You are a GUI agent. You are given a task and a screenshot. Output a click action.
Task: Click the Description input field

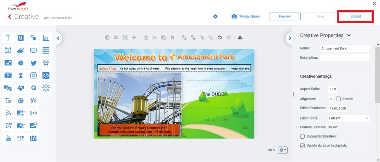click(x=345, y=58)
